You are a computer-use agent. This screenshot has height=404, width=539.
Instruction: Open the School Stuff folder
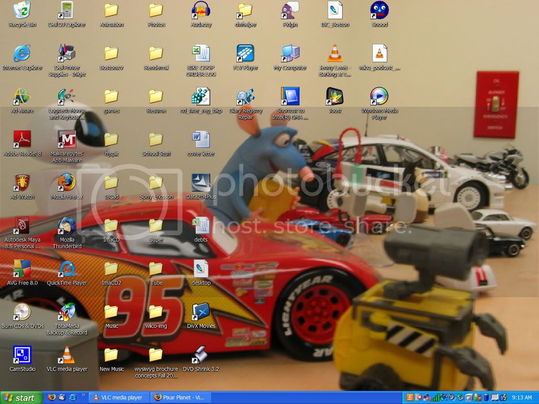[156, 139]
